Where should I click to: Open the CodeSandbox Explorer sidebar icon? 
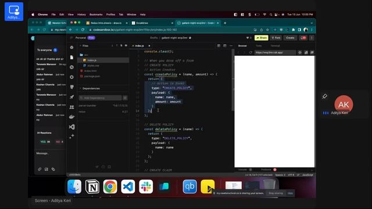coord(72,57)
